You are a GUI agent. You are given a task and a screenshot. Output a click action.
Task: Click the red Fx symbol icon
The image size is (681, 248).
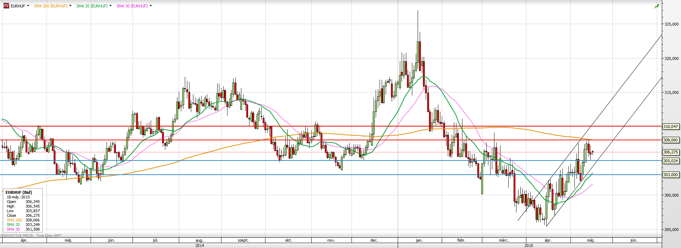coord(6,6)
